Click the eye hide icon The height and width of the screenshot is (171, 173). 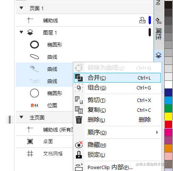(79, 145)
